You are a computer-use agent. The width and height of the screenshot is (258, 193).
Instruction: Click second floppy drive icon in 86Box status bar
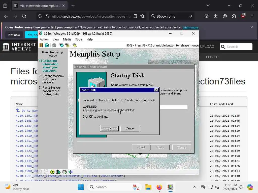(x=46, y=172)
